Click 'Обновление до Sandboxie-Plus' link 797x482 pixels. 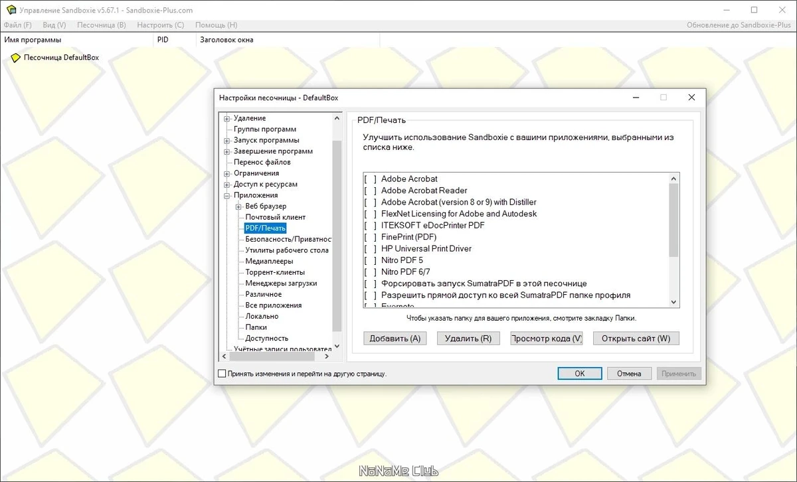(739, 25)
